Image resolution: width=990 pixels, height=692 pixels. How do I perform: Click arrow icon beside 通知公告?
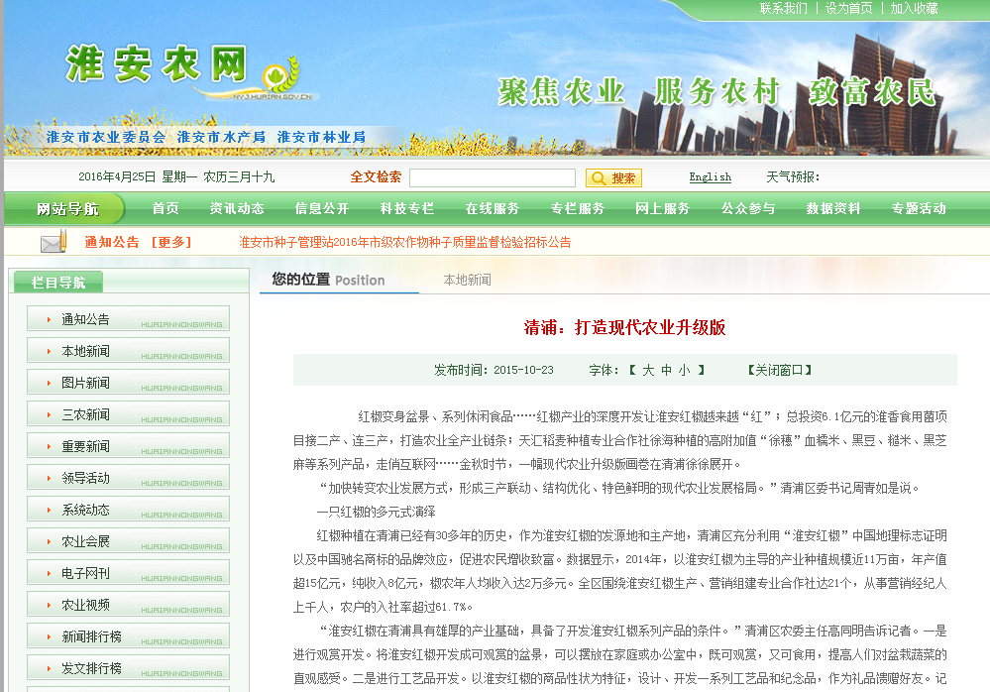(48, 319)
